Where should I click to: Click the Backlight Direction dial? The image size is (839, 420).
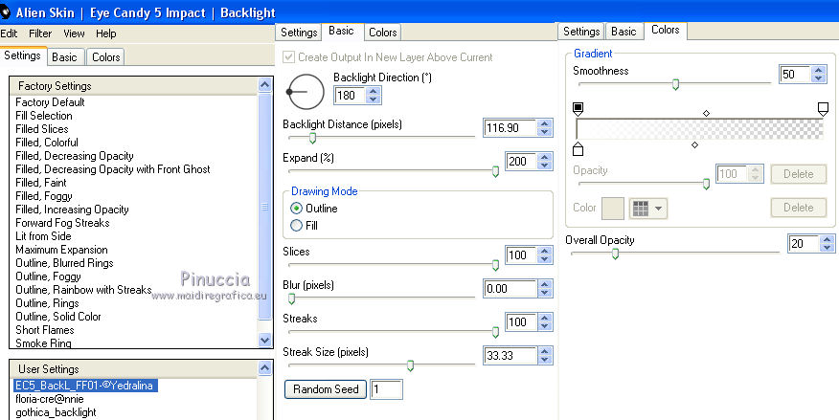[x=306, y=92]
